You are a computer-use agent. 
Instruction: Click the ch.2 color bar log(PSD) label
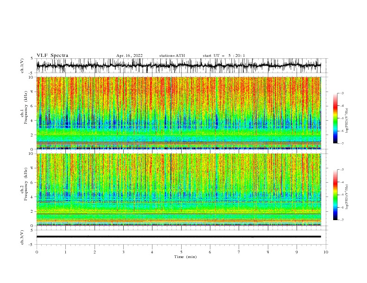click(x=347, y=197)
